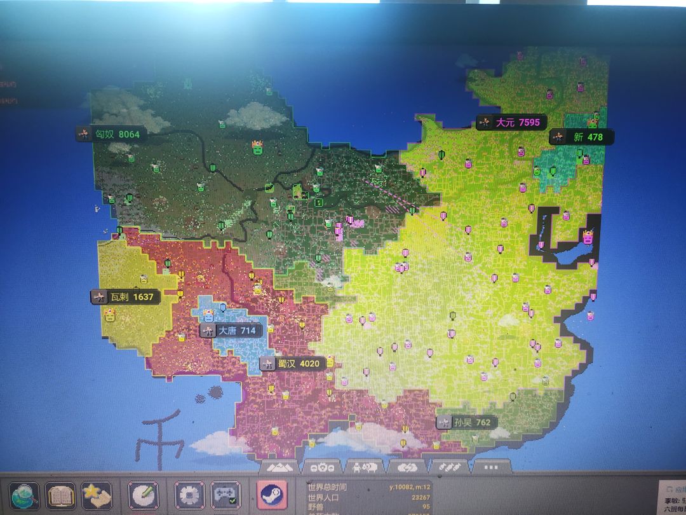Switch to the cloud and lightning nature tab
Screen dimensions: 686x515
pos(407,467)
